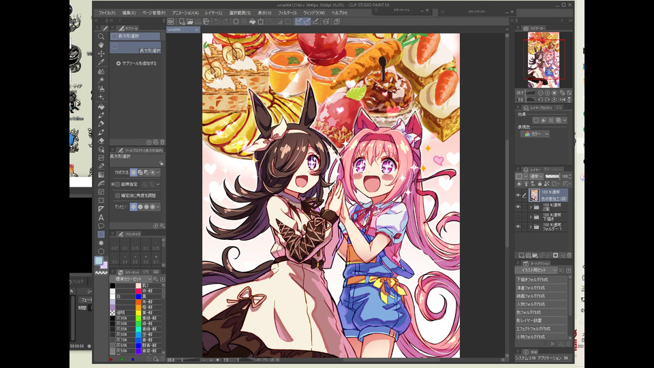Select the Balloon speech bubble tool

pos(101,226)
